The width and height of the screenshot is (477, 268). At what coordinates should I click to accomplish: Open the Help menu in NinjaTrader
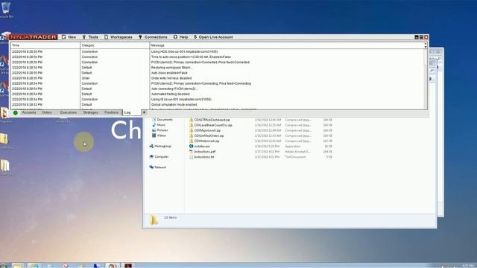180,37
